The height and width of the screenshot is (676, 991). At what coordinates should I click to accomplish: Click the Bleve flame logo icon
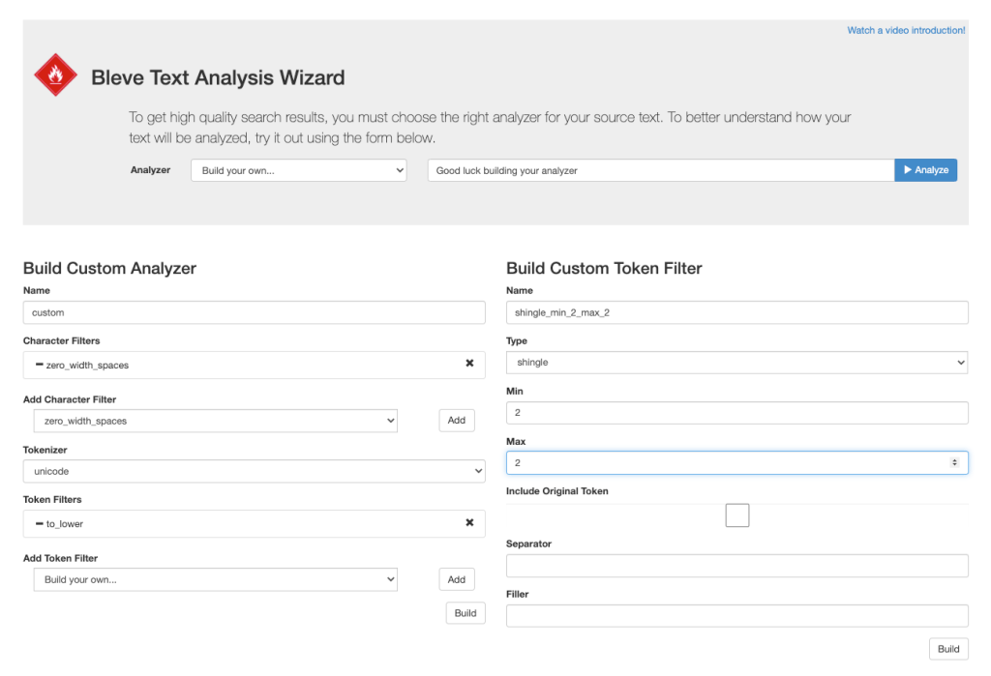click(55, 75)
